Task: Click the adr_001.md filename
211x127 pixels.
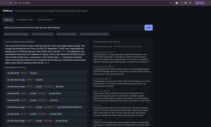Action: pos(98,120)
